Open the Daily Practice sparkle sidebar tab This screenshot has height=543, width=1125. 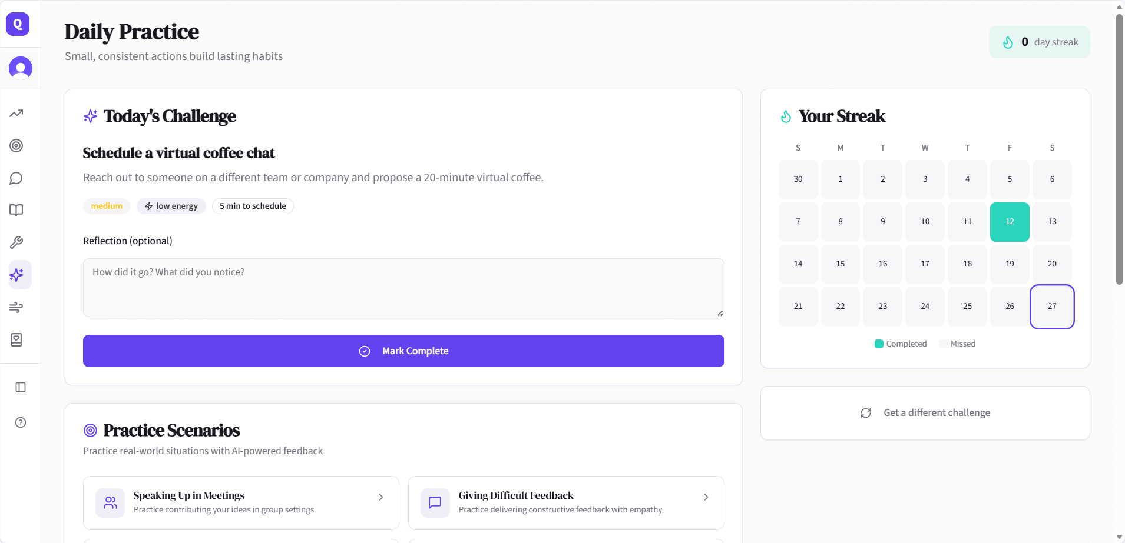16,275
